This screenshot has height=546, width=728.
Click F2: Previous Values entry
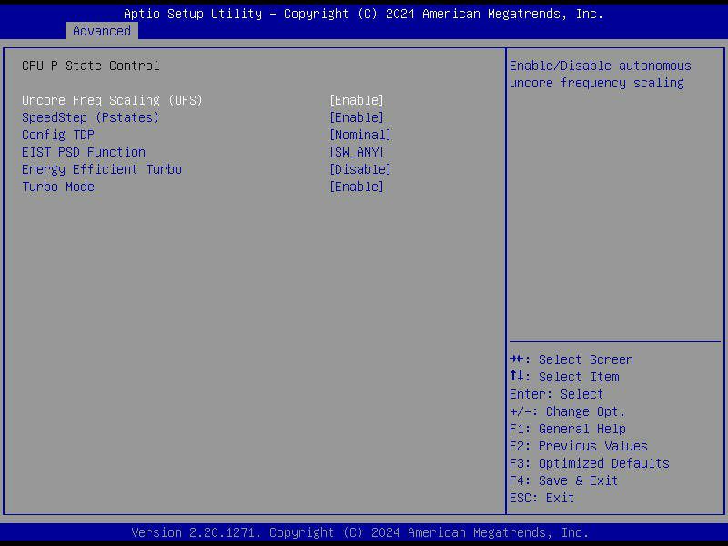(x=577, y=446)
